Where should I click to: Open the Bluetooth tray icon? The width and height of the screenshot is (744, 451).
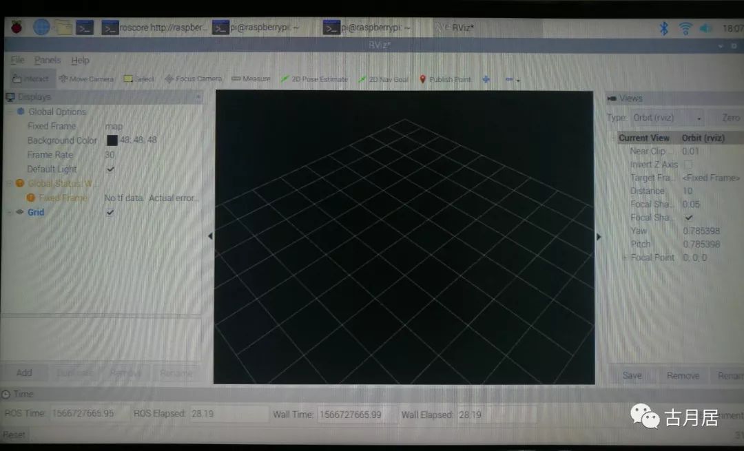click(664, 28)
